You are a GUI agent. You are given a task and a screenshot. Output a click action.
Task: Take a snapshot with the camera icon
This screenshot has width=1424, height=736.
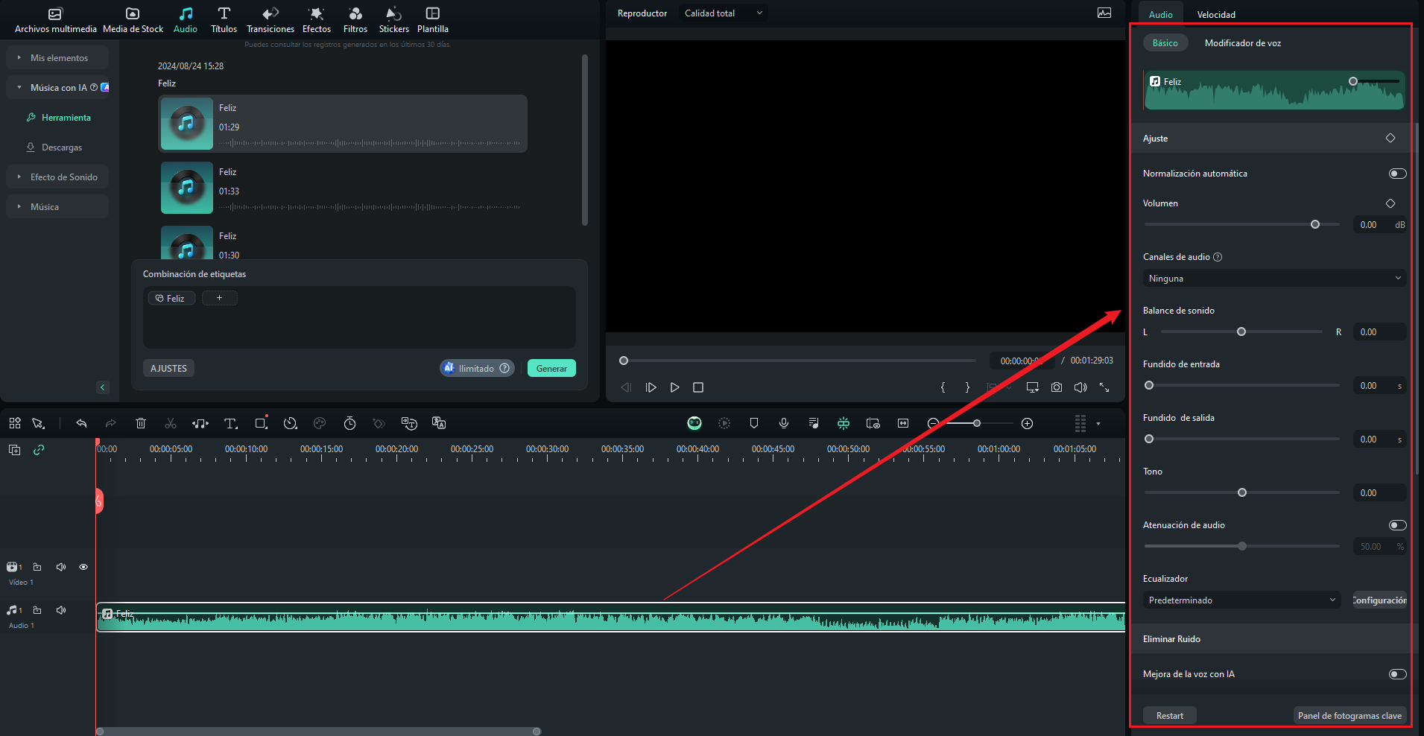click(x=1057, y=387)
